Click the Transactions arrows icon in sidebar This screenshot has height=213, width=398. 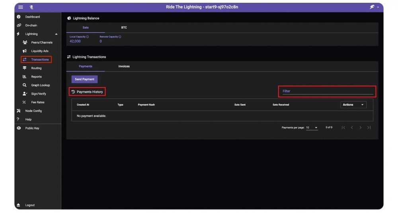click(x=24, y=59)
